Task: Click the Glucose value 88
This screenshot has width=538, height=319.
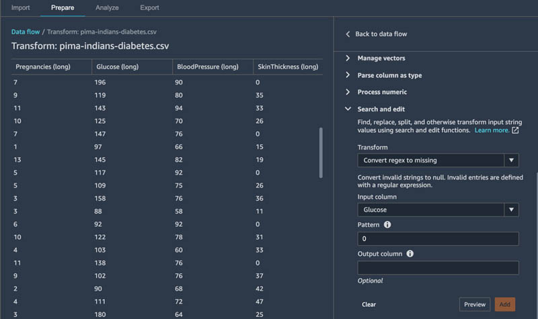Action: pos(98,212)
